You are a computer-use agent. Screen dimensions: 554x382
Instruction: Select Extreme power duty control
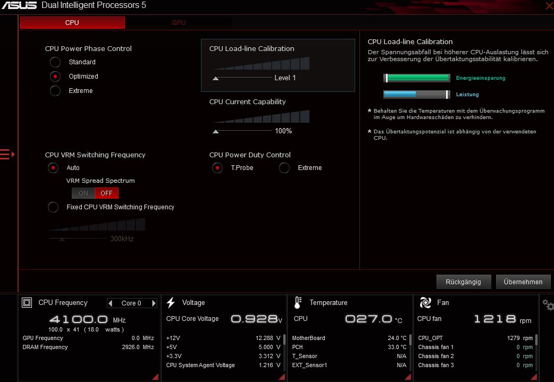(284, 168)
